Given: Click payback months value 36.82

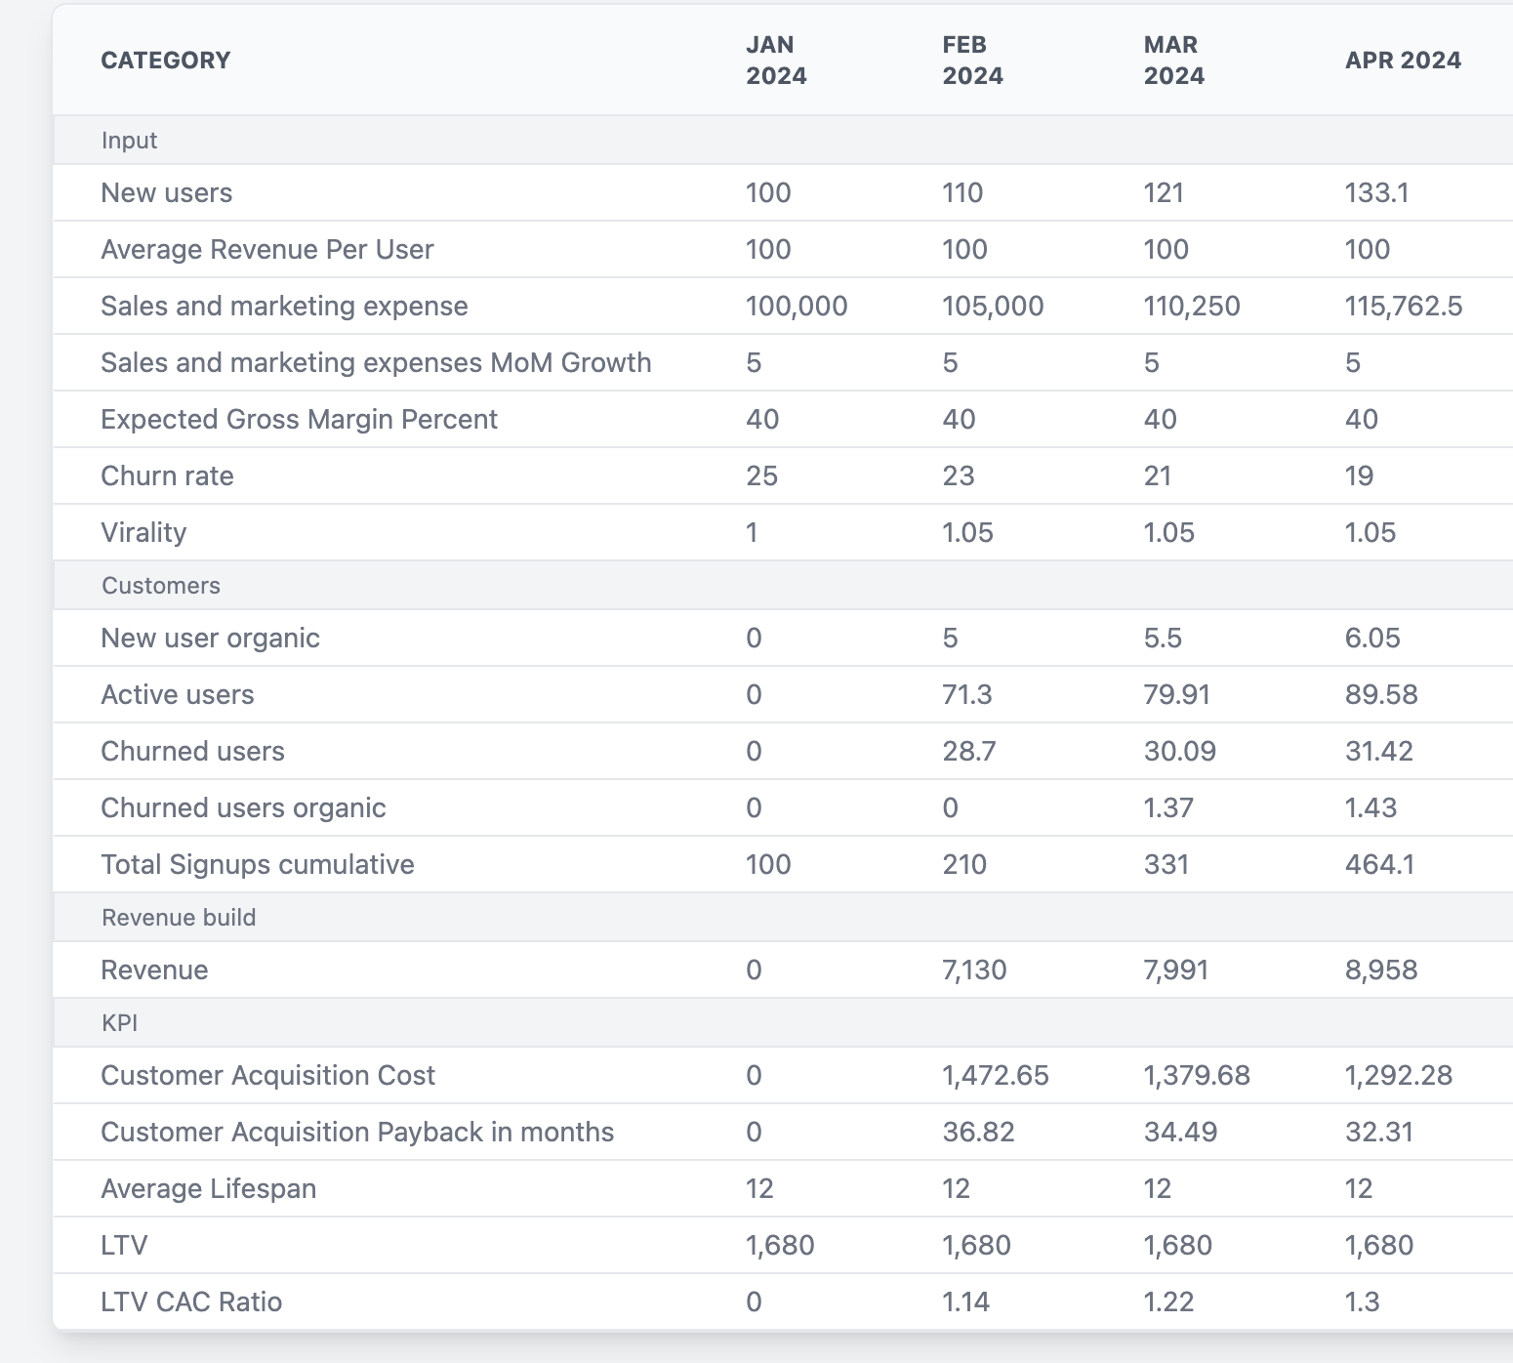Looking at the screenshot, I should coord(978,1132).
